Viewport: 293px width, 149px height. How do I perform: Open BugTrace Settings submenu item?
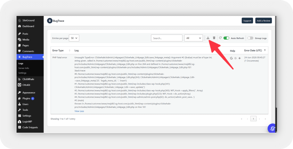pos(22,73)
